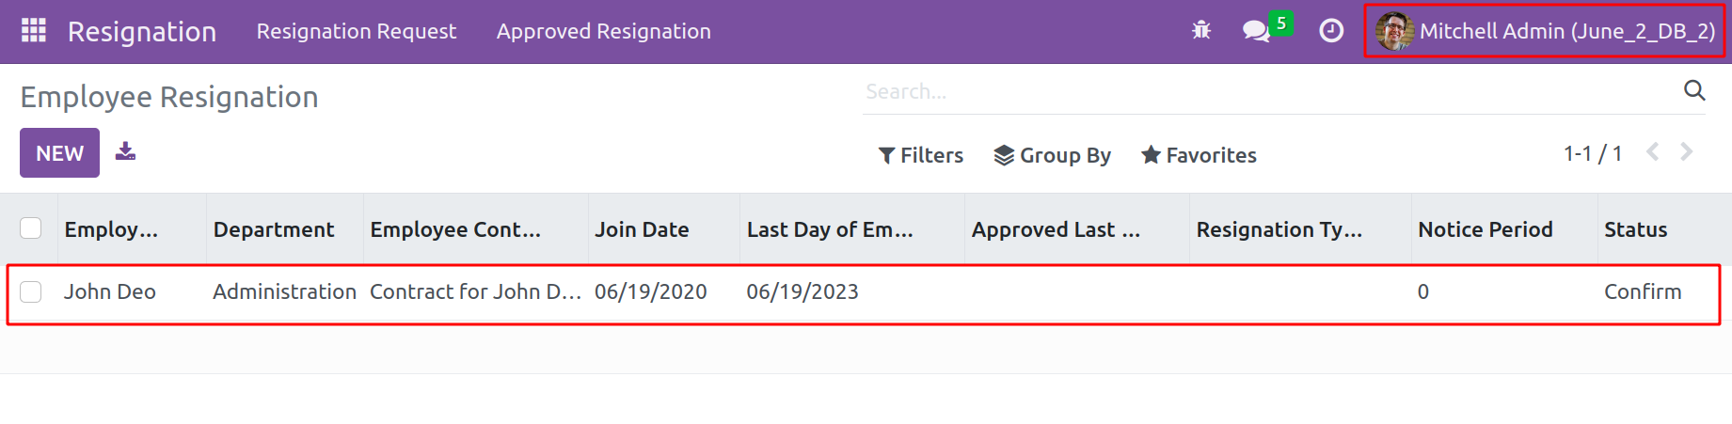Check the John Deo row checkbox
The image size is (1732, 424).
point(31,291)
